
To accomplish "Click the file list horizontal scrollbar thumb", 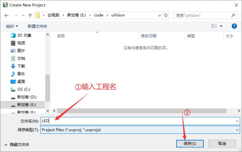I will click(142, 111).
